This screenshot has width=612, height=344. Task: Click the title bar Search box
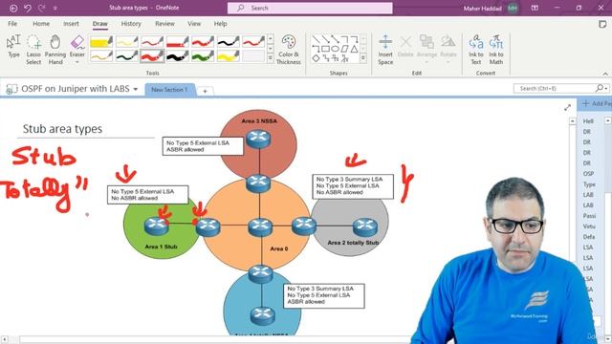pyautogui.click(x=310, y=8)
